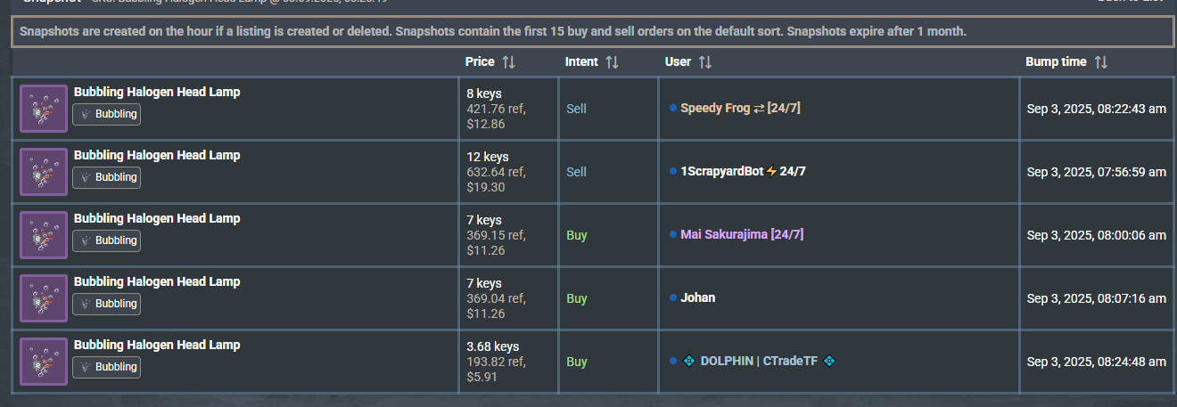Click the Bubbling effect badge in last row
1177x407 pixels.
coord(107,367)
